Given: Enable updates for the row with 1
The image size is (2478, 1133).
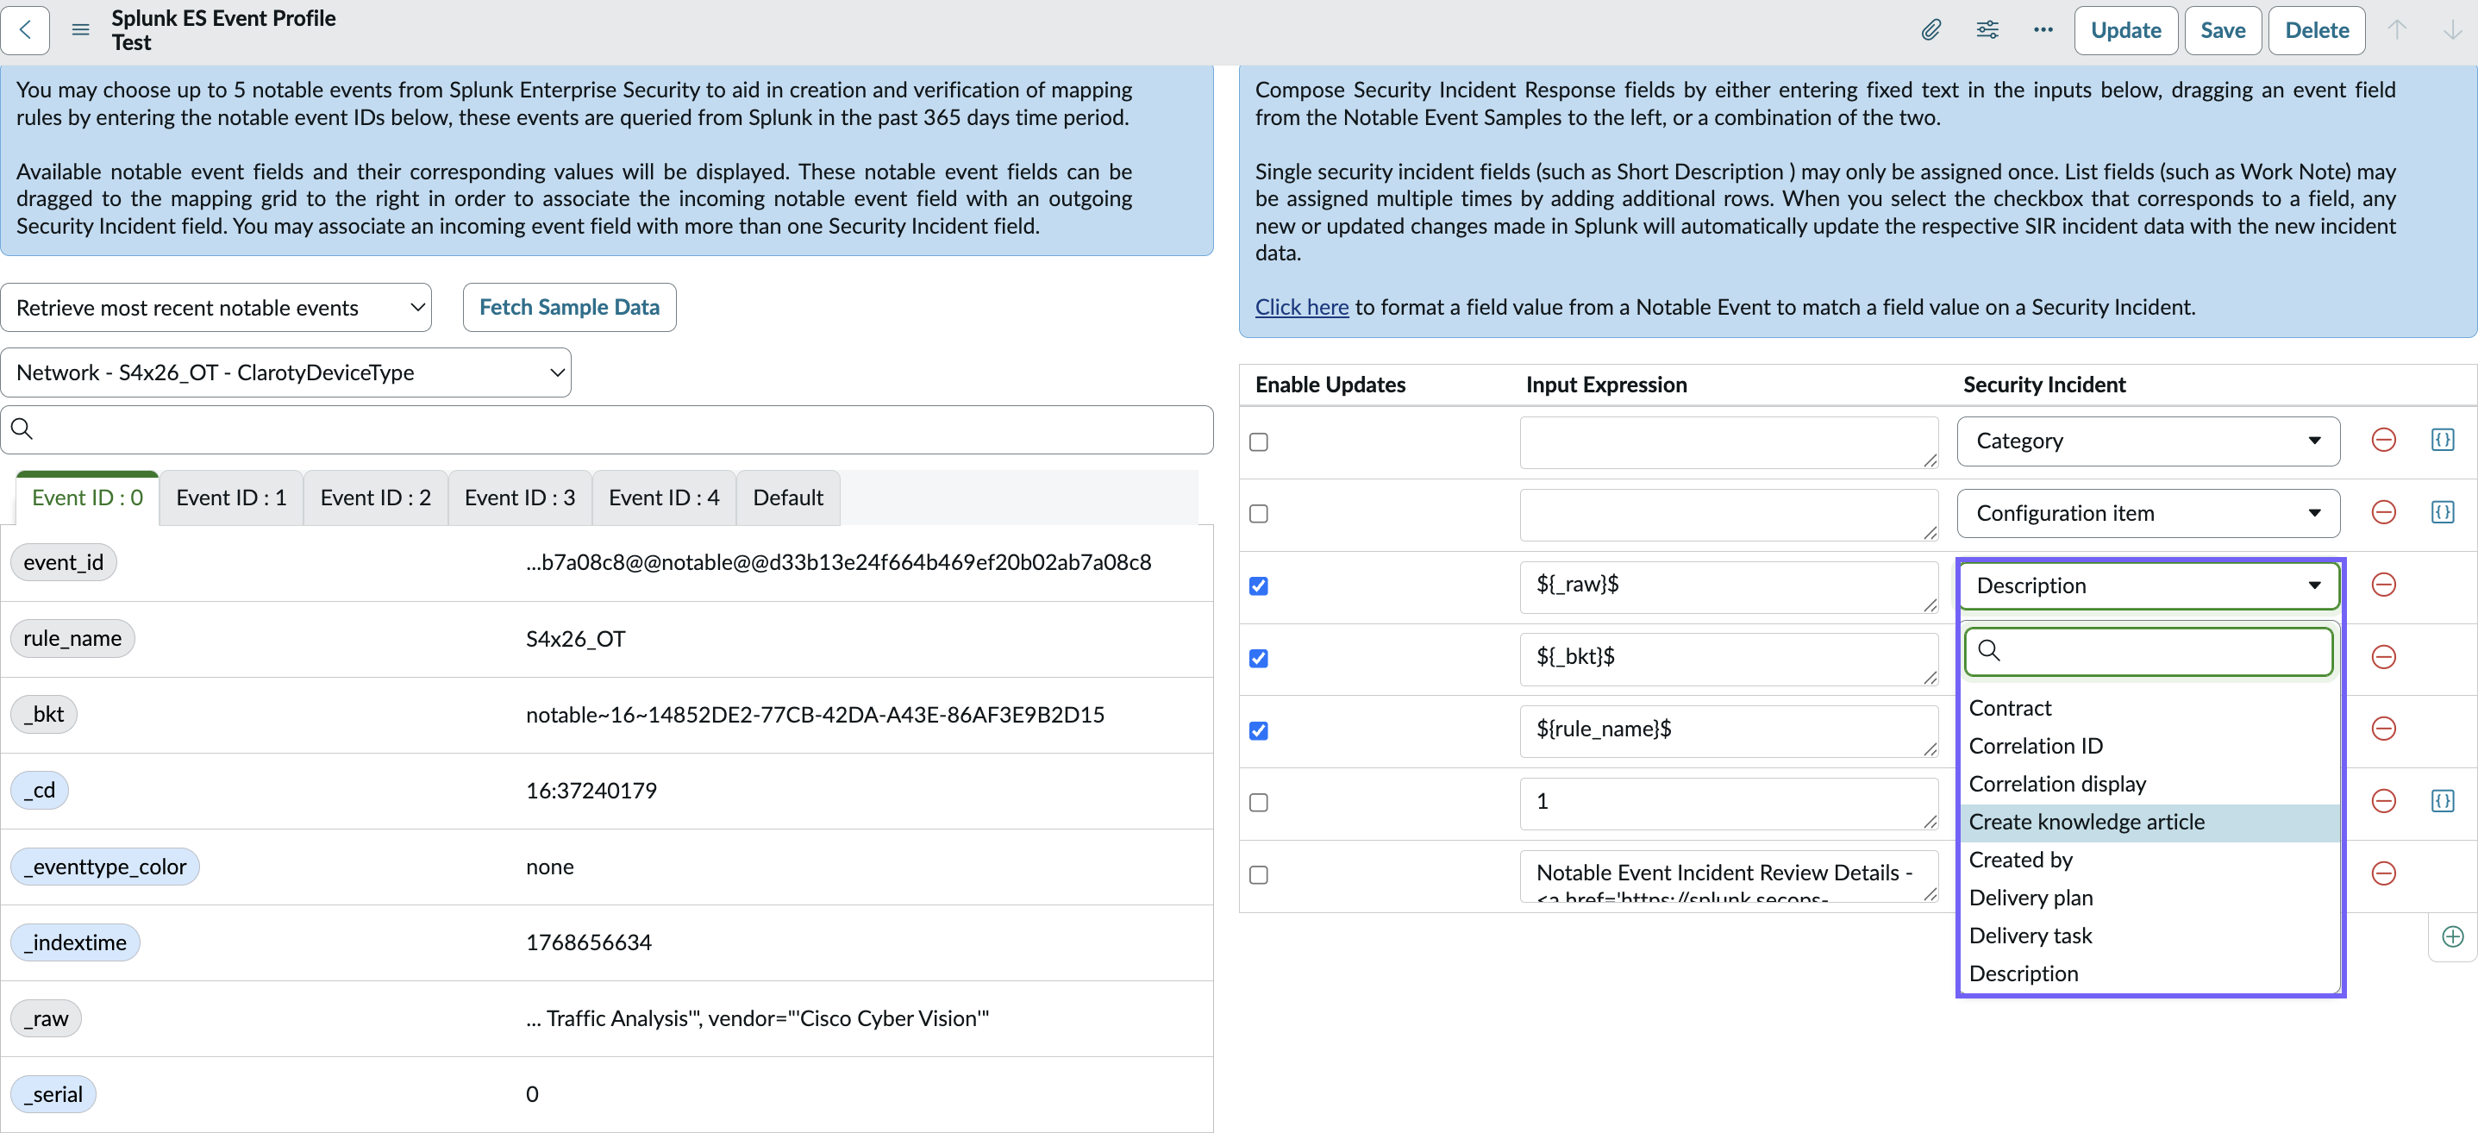Looking at the screenshot, I should coord(1258,803).
